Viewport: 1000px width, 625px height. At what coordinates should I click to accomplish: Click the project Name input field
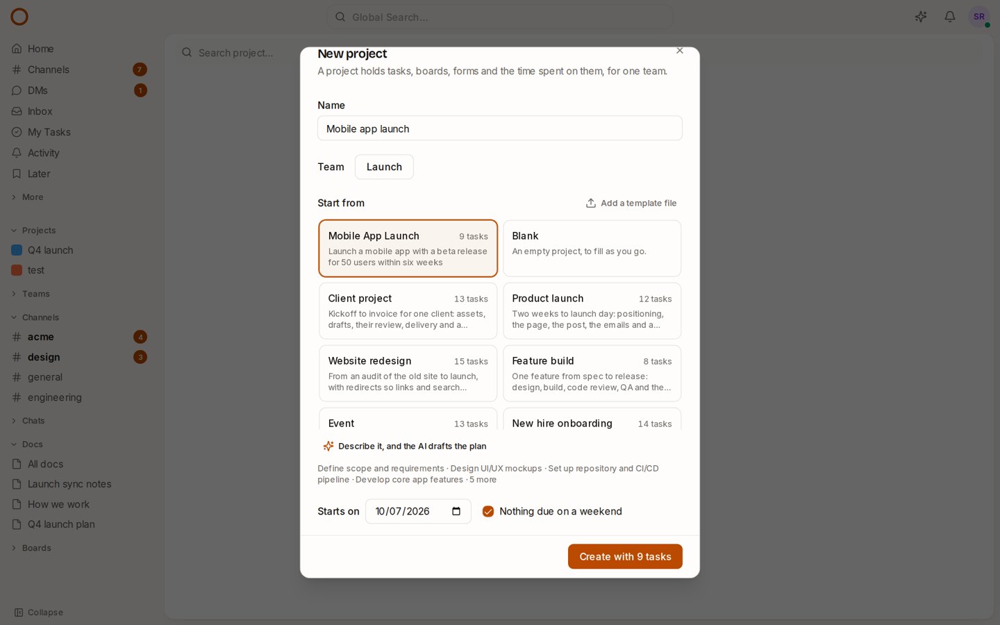tap(500, 128)
